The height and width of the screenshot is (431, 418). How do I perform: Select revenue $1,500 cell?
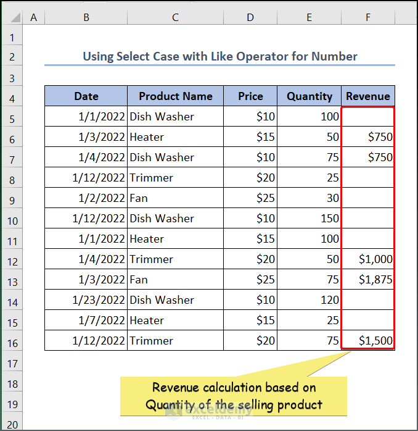pos(368,341)
